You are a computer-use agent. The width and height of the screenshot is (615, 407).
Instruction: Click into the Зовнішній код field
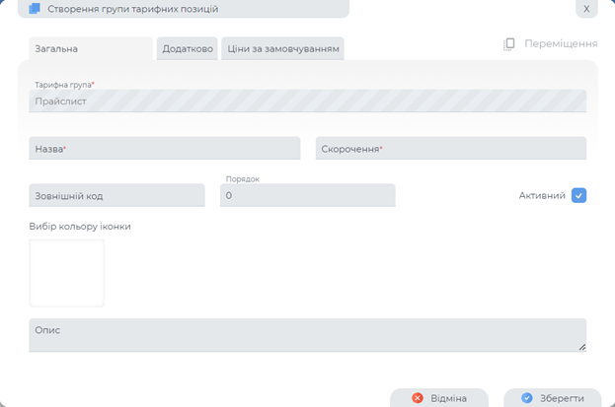point(116,196)
